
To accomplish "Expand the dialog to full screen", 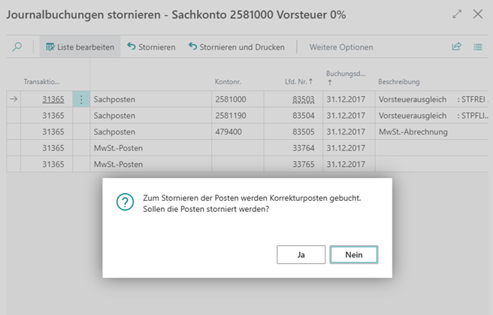I will pyautogui.click(x=457, y=14).
